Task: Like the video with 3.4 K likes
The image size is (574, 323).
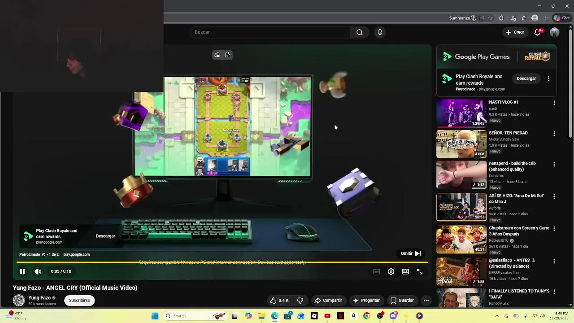Action: coord(279,301)
